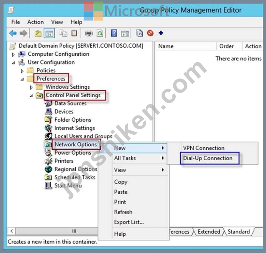Select the Data Sources text label
266x253 pixels.
[70, 103]
